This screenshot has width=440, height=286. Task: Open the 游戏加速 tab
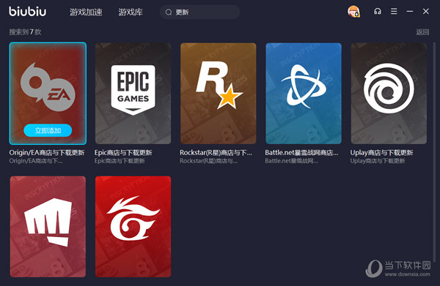[86, 12]
